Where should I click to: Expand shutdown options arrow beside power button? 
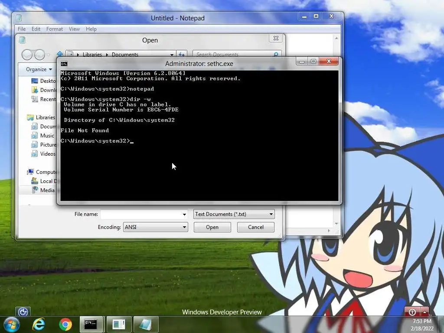[x=425, y=312]
